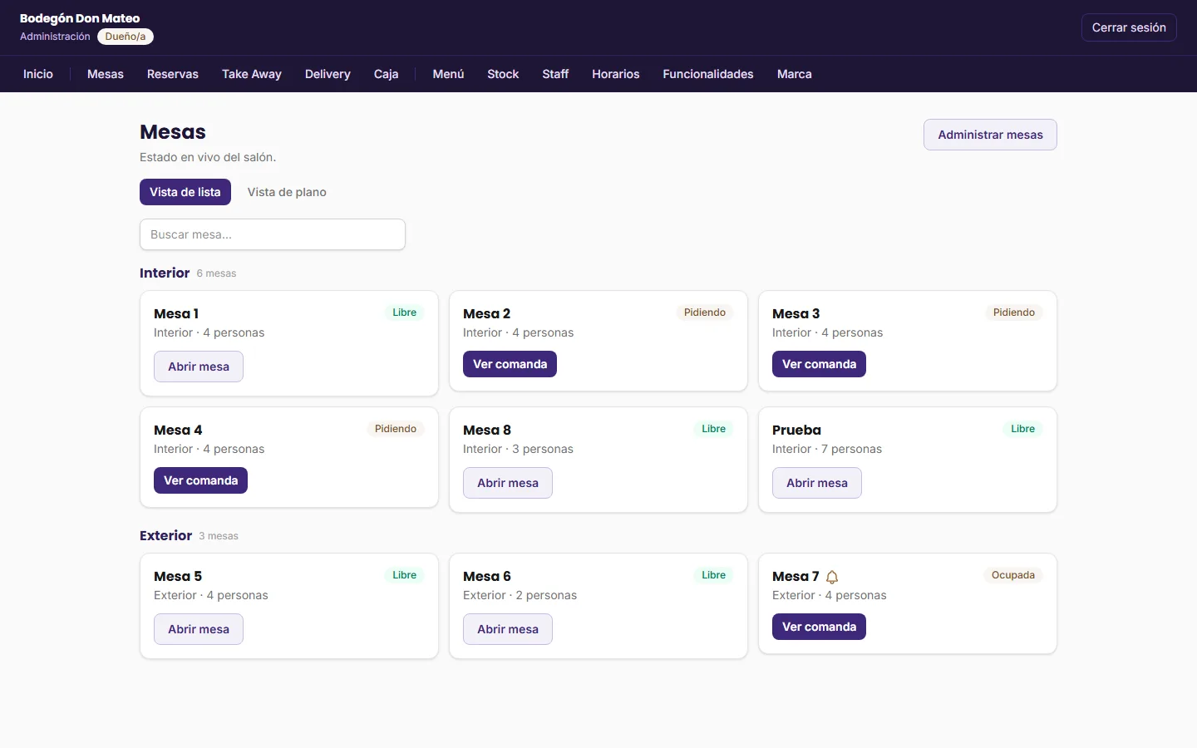Open Mesa 6 with Abrir mesa
Image resolution: width=1197 pixels, height=748 pixels.
tap(508, 629)
